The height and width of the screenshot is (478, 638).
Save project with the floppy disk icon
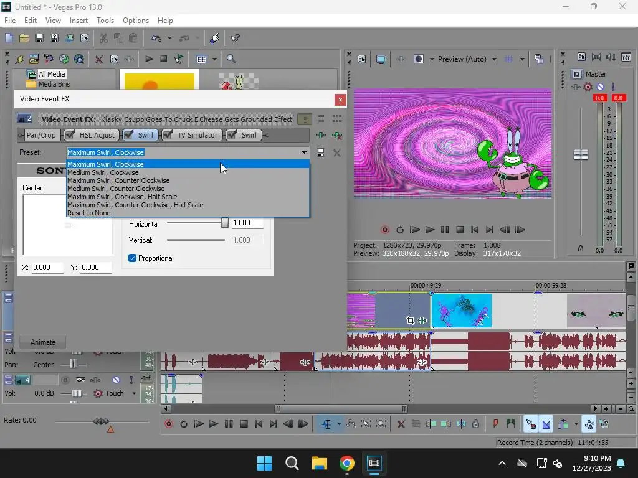point(39,38)
